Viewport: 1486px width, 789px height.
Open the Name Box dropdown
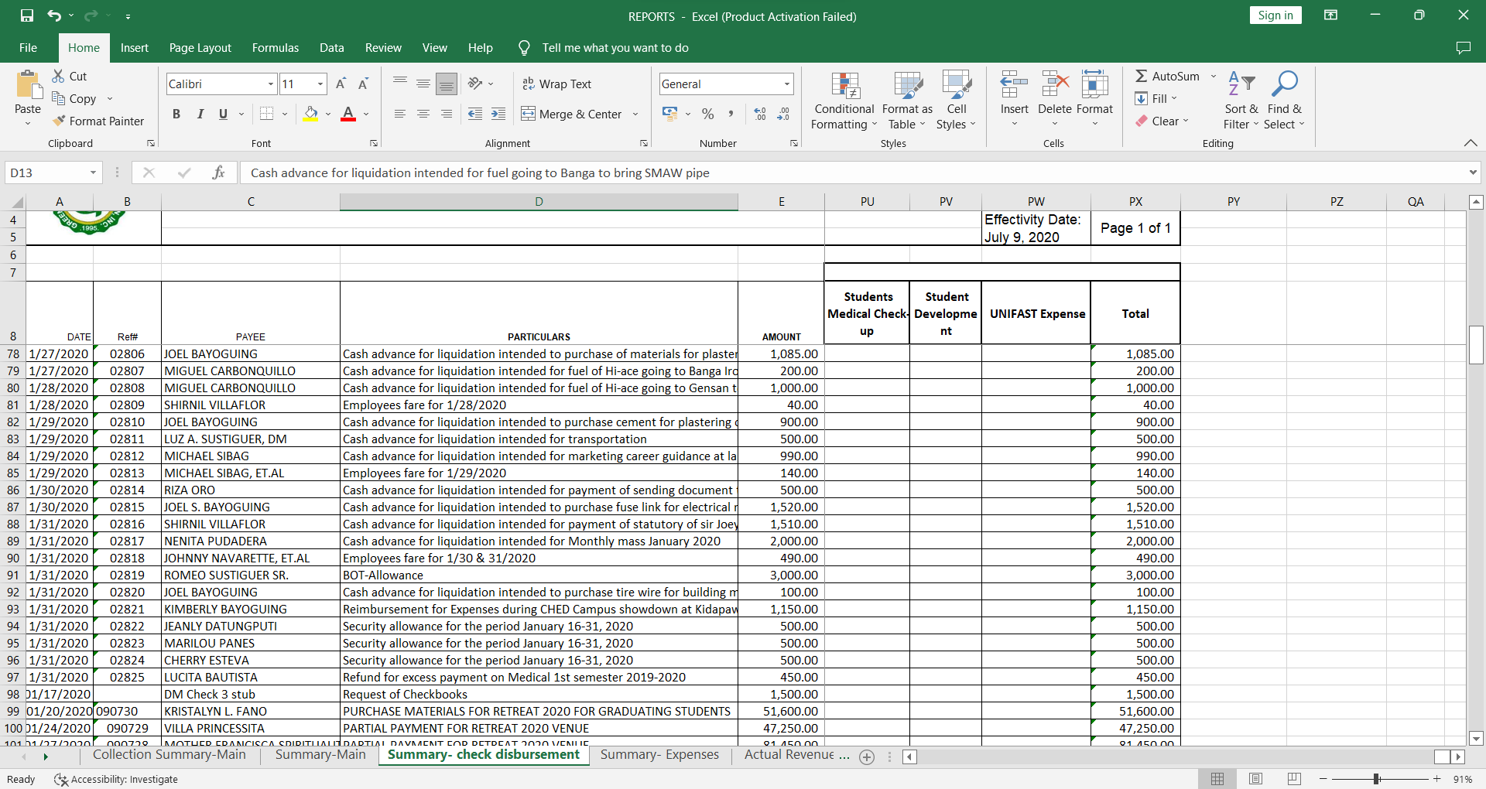click(x=93, y=172)
